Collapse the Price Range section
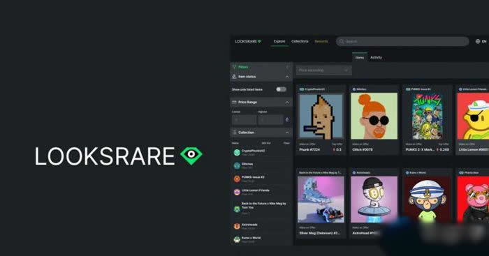Image resolution: width=489 pixels, height=256 pixels. tap(287, 102)
